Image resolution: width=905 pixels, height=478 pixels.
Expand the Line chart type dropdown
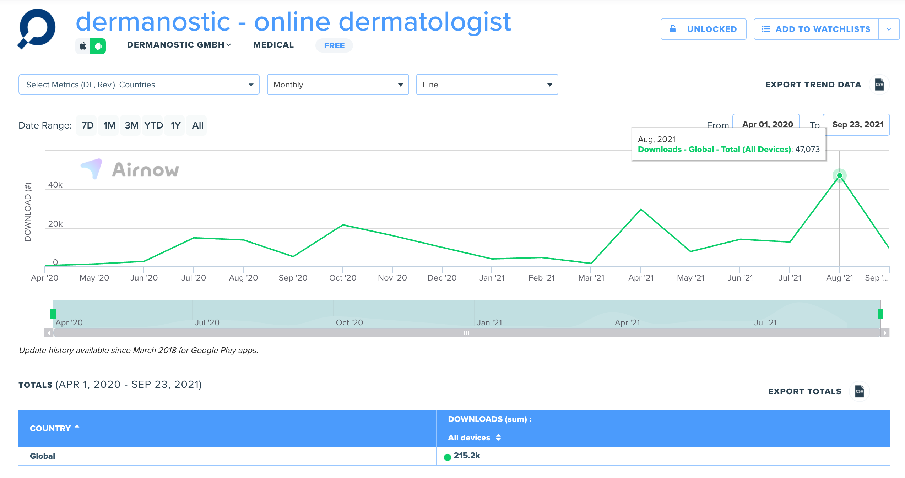click(x=487, y=85)
